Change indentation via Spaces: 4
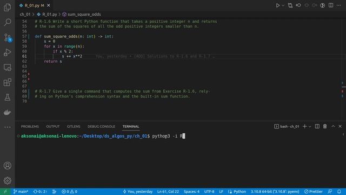The image size is (346, 195). pos(191,191)
